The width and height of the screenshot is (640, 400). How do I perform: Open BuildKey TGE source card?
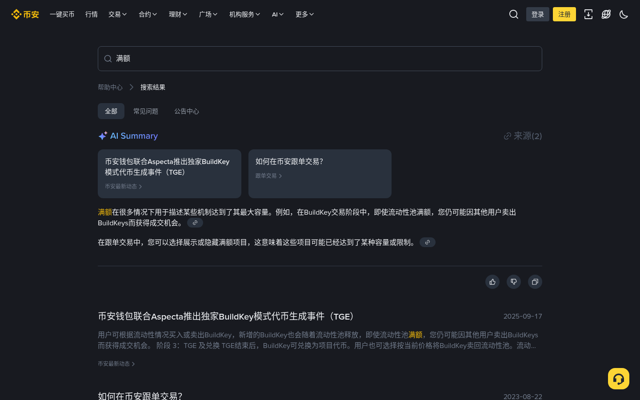click(x=169, y=174)
